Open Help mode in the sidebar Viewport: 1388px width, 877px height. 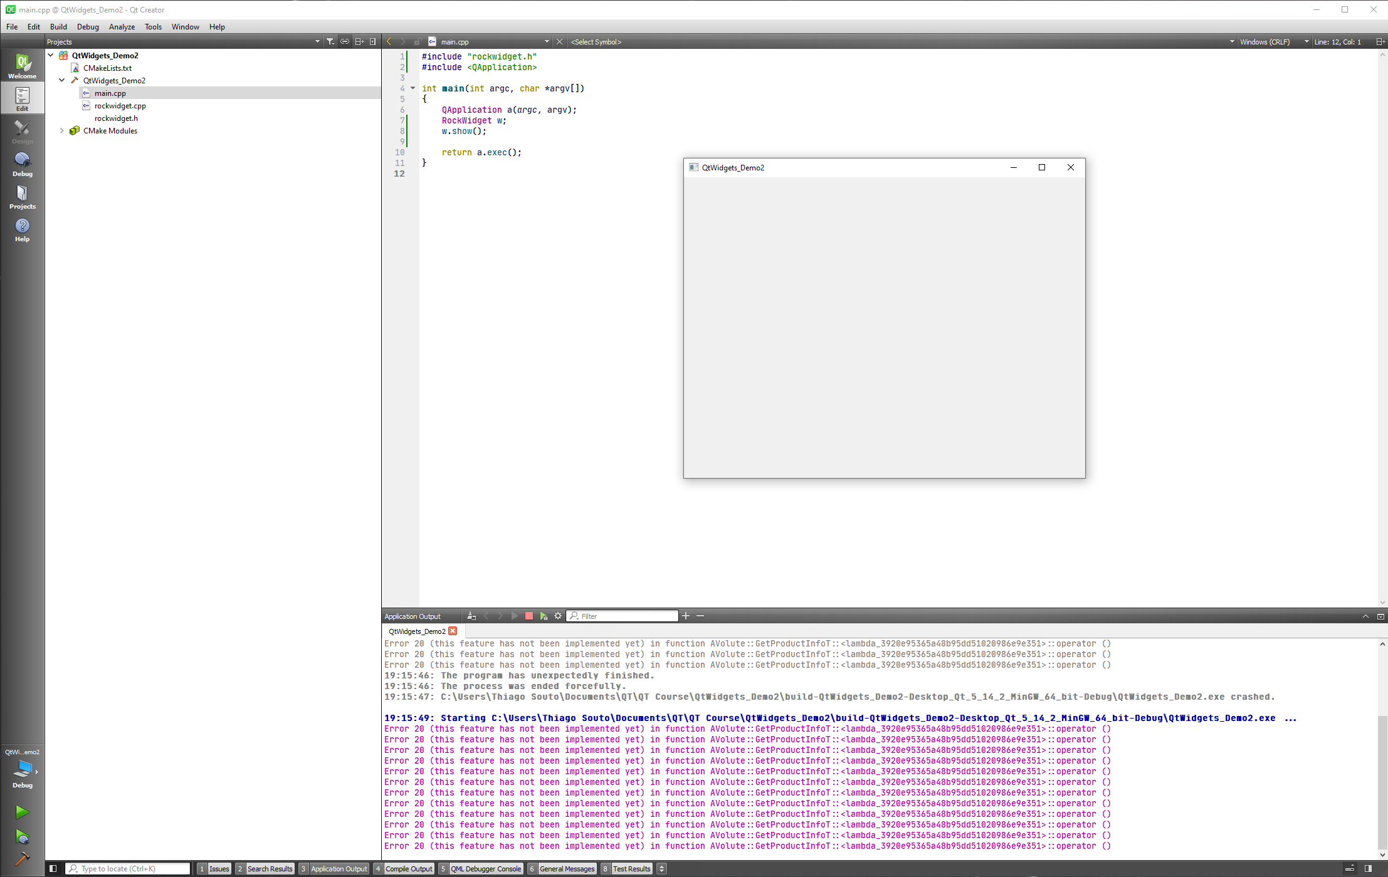[x=22, y=229]
